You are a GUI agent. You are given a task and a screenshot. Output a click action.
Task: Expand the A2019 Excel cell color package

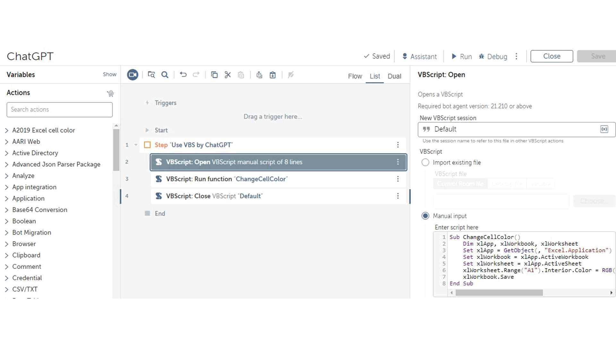point(6,130)
